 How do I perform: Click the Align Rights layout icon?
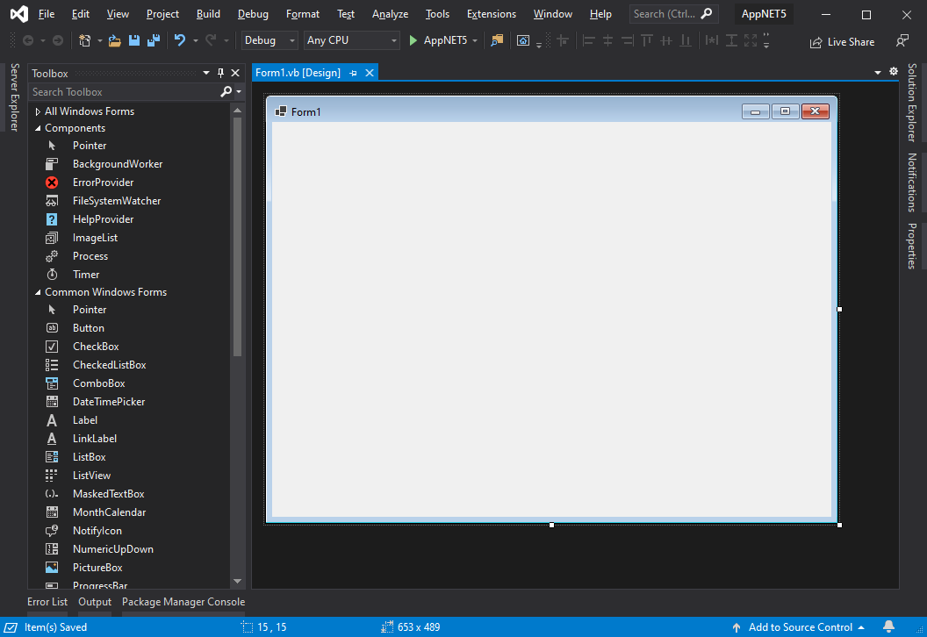point(628,40)
